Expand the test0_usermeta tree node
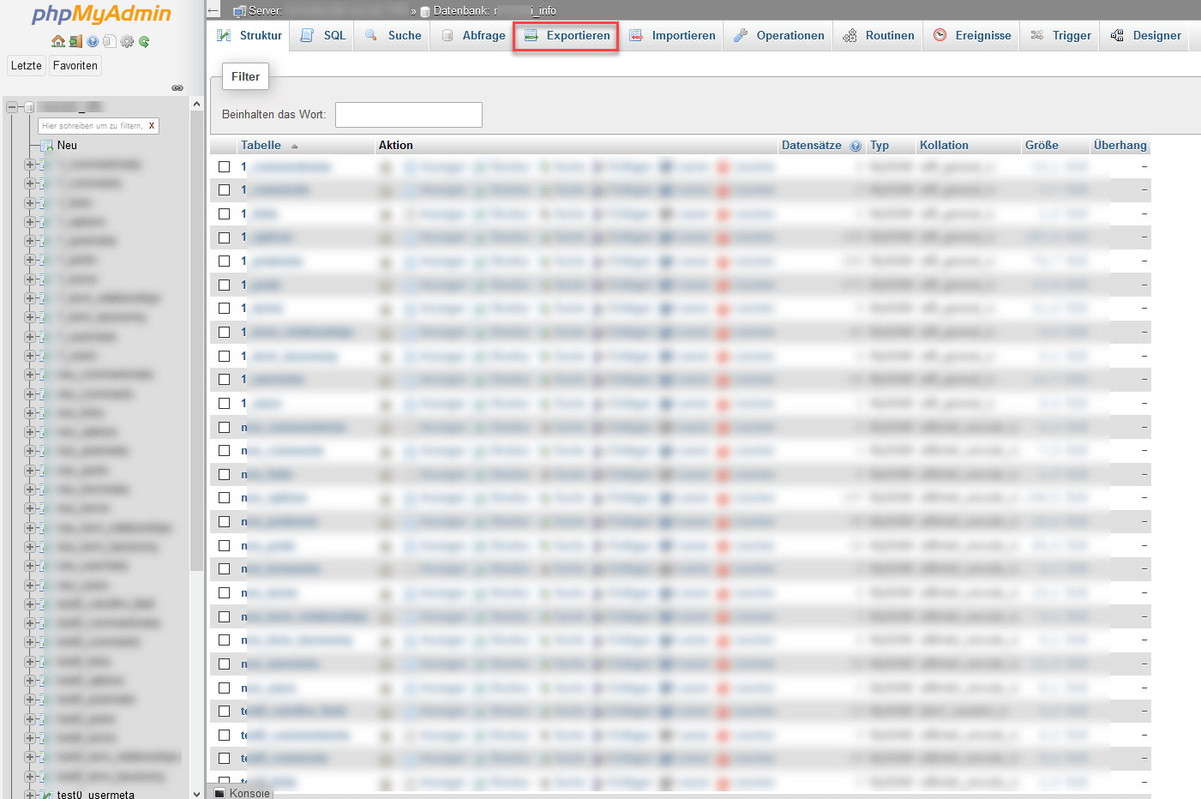Screen dimensions: 1201x799 click(x=30, y=795)
